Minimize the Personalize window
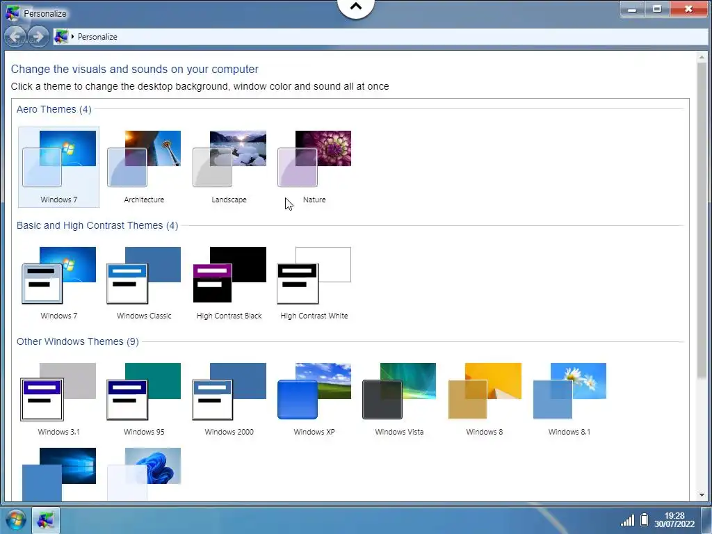Viewport: 712px width, 534px height. [x=631, y=9]
